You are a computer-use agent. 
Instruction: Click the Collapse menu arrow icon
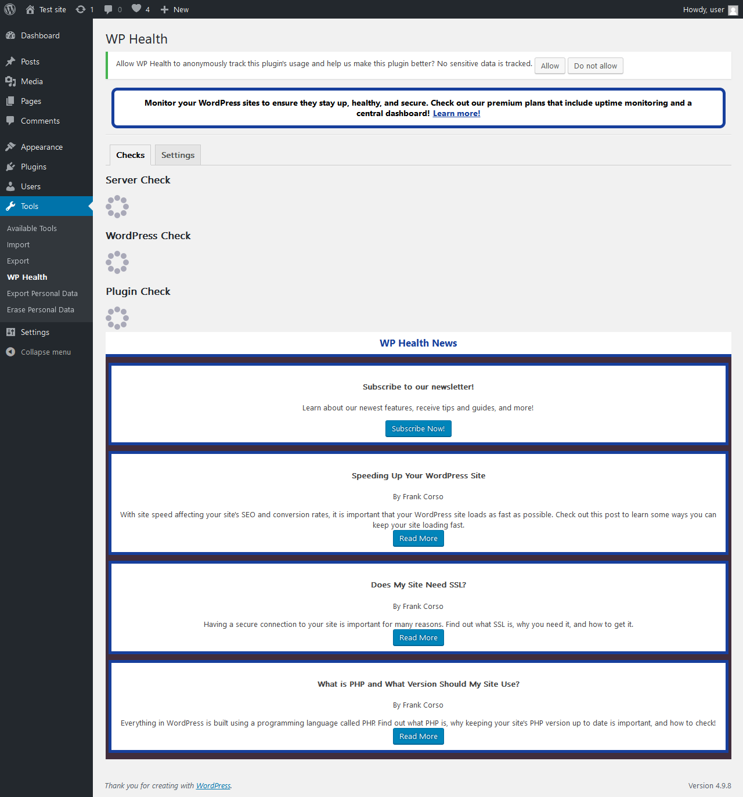coord(10,352)
